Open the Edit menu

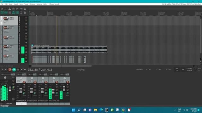[6, 4]
